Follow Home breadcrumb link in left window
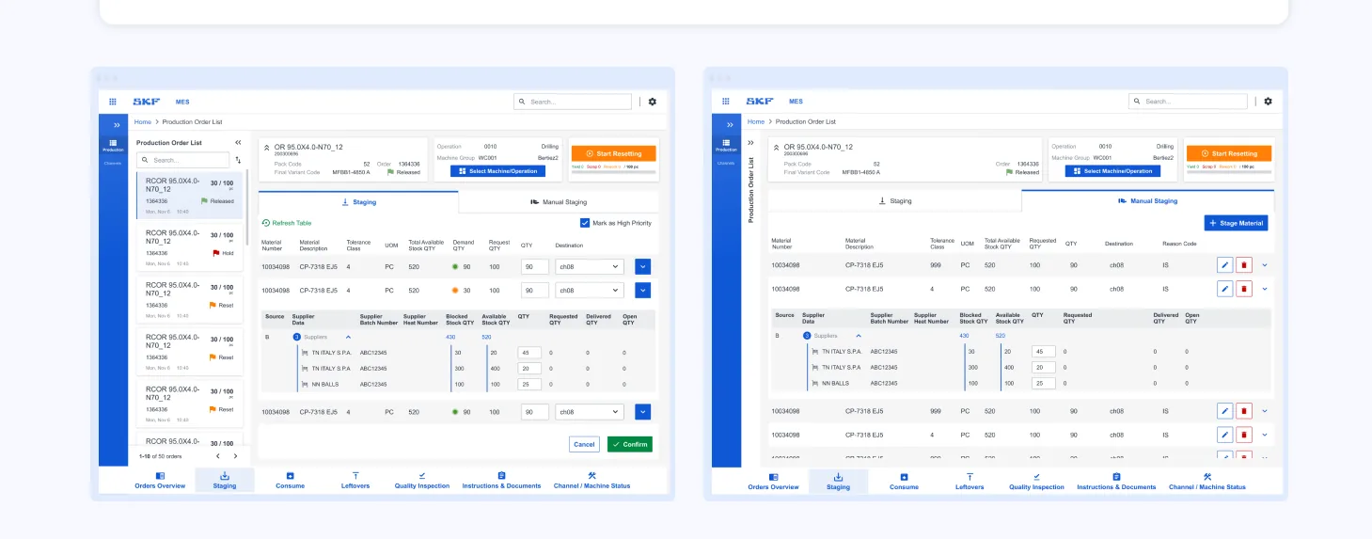Viewport: 1372px width, 539px height. (x=142, y=121)
